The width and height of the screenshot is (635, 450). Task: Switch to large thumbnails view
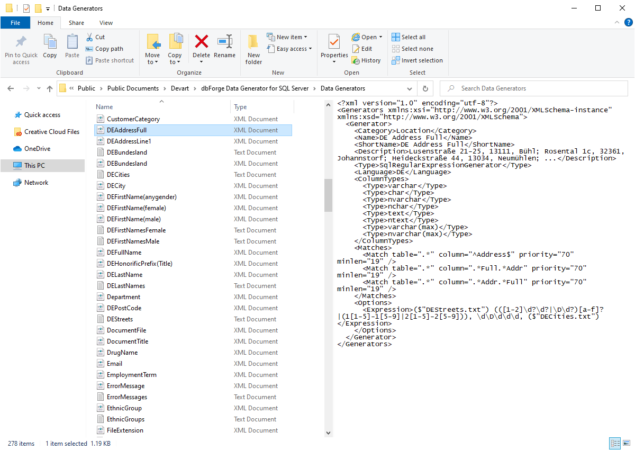coord(627,443)
